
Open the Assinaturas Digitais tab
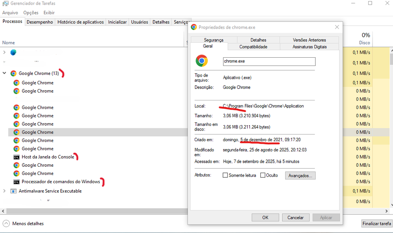point(310,47)
